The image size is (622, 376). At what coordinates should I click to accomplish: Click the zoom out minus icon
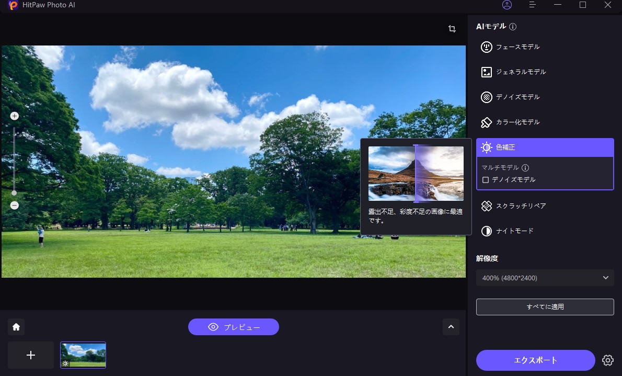coord(15,206)
